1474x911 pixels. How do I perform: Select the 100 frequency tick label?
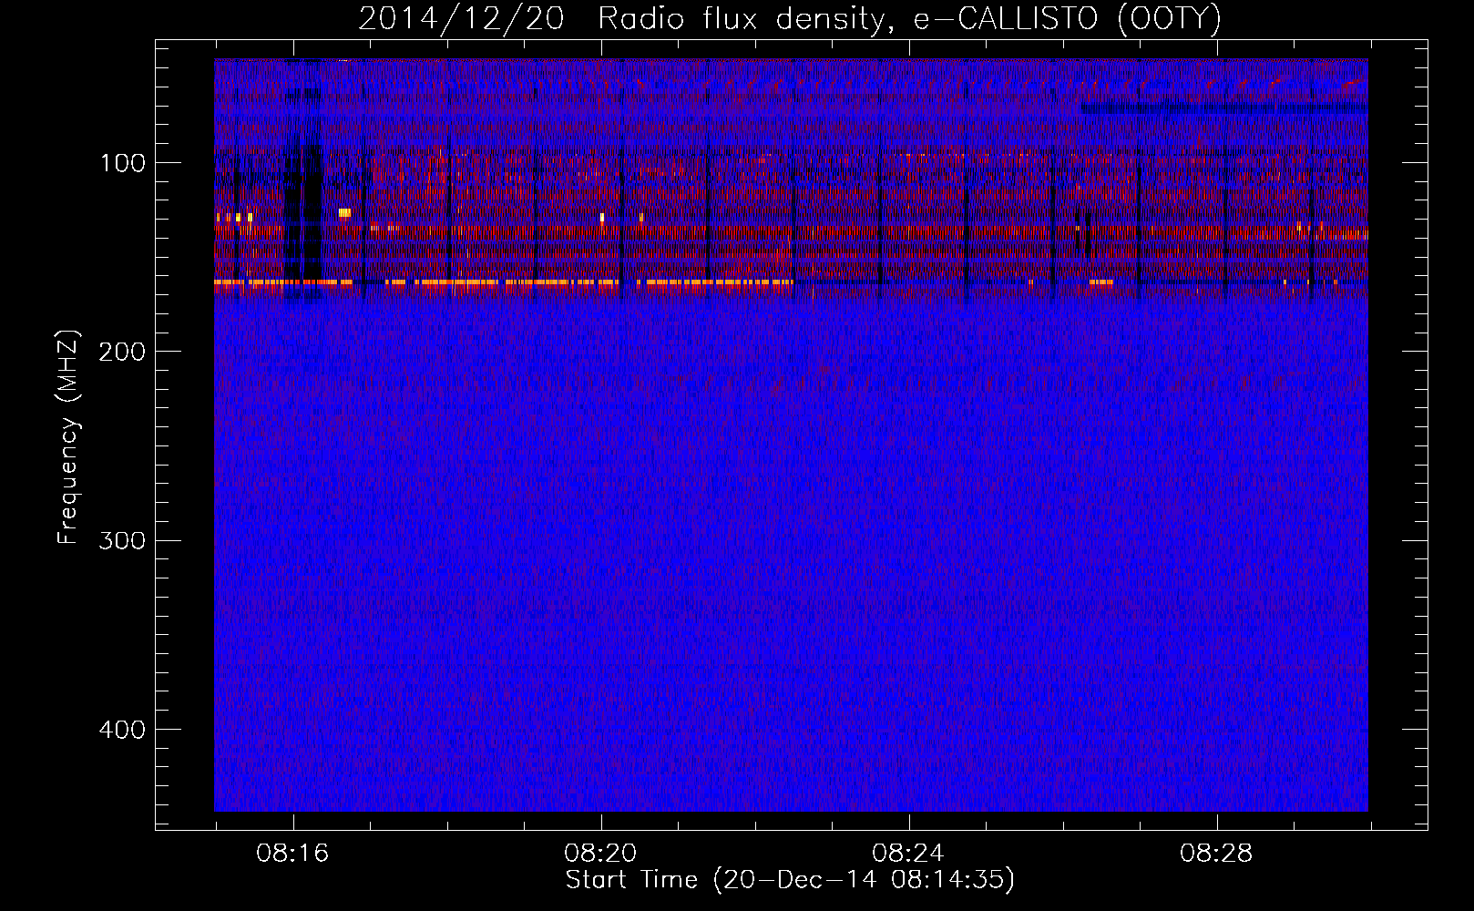click(x=124, y=163)
